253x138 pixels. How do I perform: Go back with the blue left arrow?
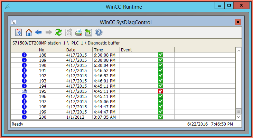38,32
